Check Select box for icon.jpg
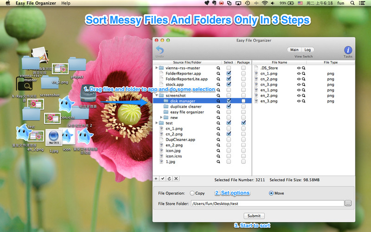 [x=229, y=150]
